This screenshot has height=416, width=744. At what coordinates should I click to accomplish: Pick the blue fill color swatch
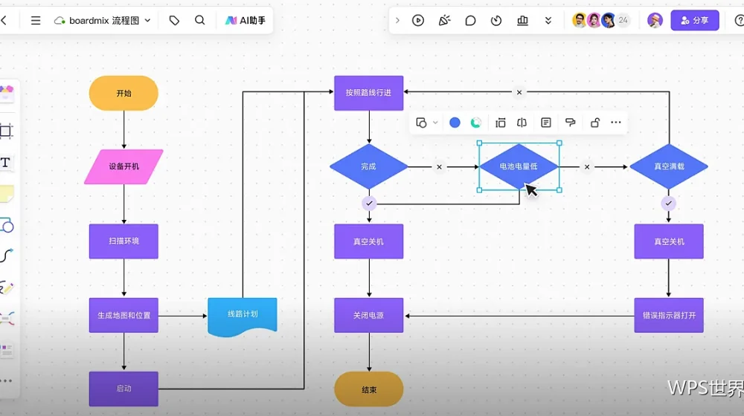coord(455,123)
